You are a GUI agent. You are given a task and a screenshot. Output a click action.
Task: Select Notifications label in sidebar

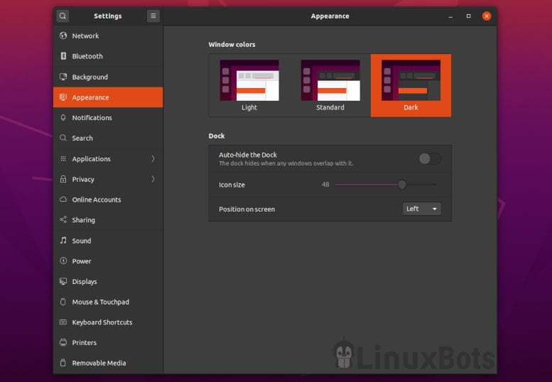tap(92, 118)
